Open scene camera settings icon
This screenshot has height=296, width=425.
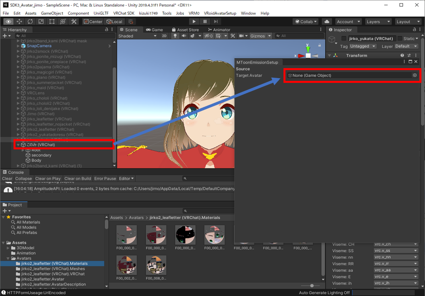click(x=241, y=36)
